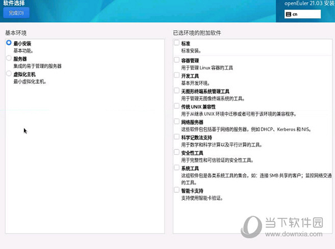
Task: Click the keyboard icon beside cn
Action: tap(288, 14)
